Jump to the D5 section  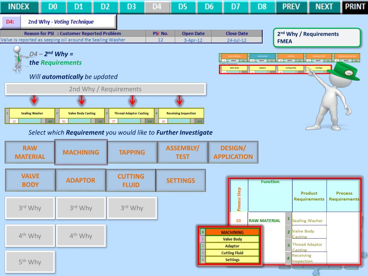[x=183, y=6]
